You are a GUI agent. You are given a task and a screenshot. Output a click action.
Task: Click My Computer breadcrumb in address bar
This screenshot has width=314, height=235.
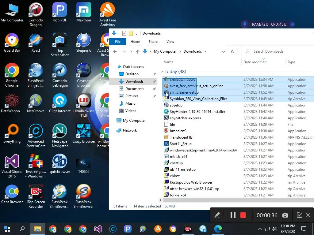tap(165, 51)
